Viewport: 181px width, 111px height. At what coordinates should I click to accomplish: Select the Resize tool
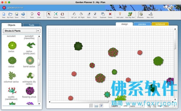(56, 15)
